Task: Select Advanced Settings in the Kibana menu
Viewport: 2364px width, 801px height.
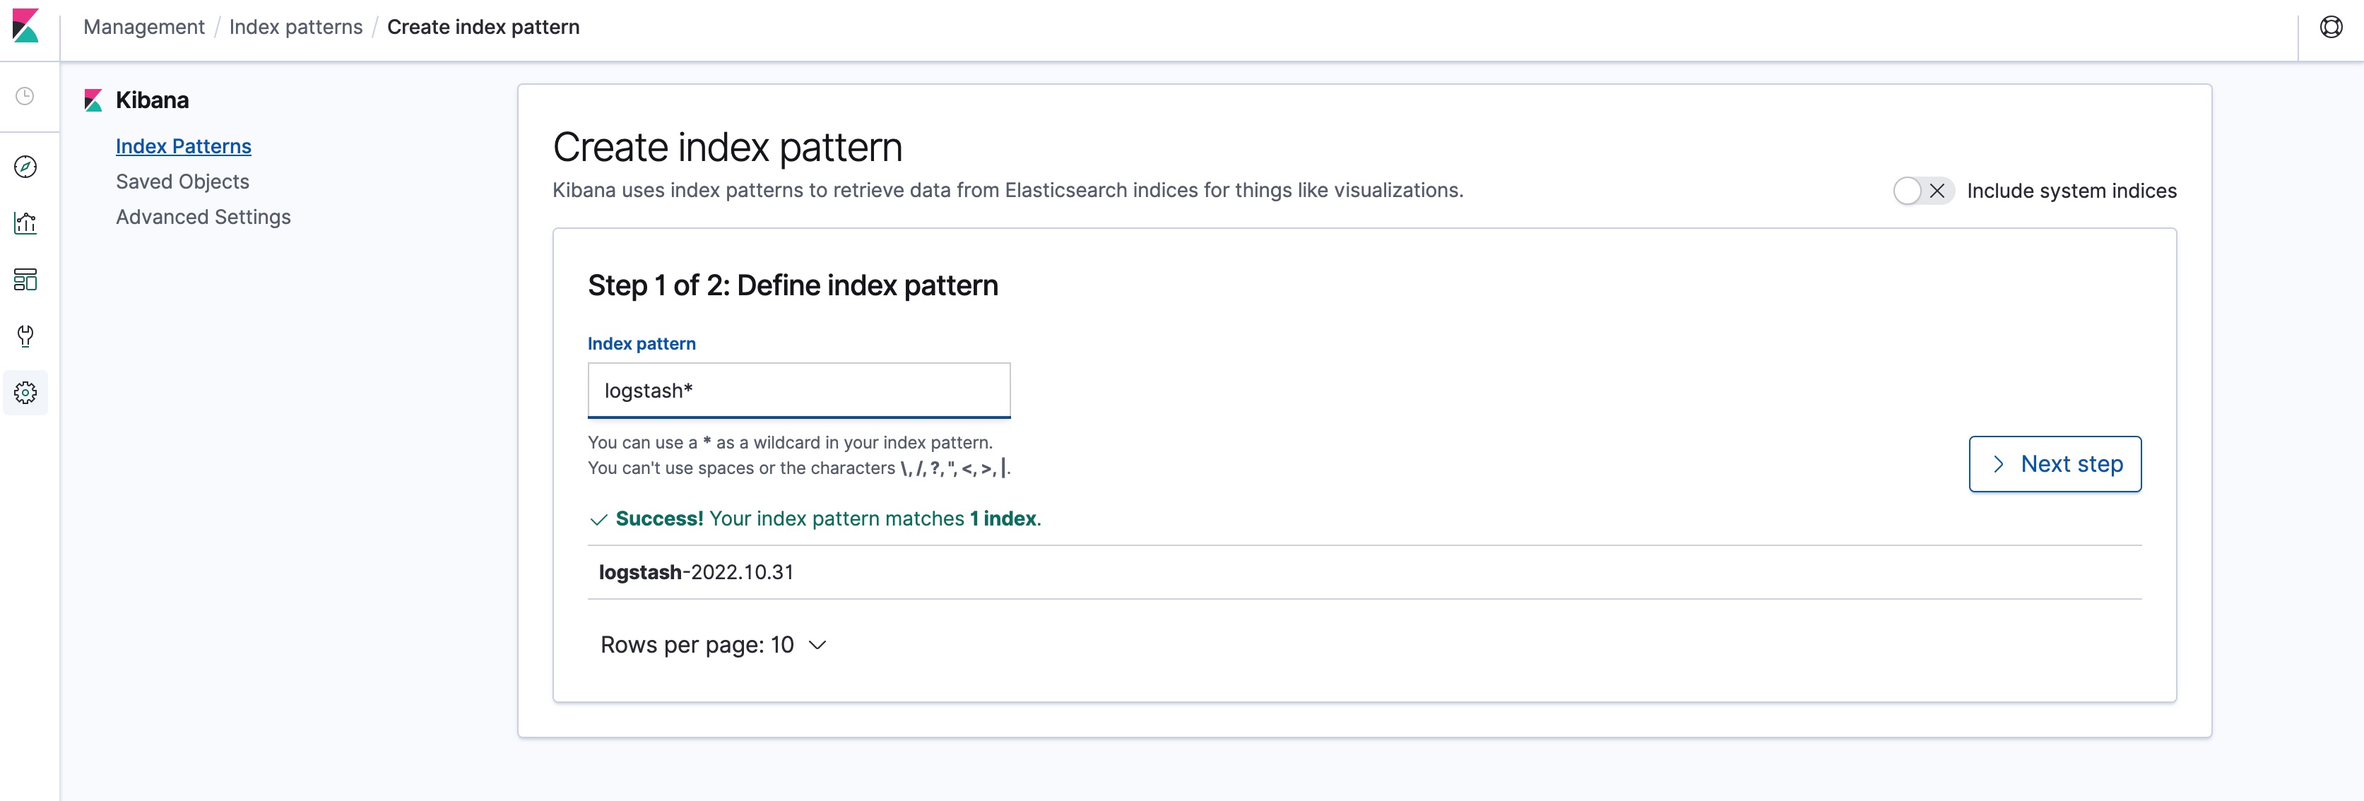Action: [203, 217]
